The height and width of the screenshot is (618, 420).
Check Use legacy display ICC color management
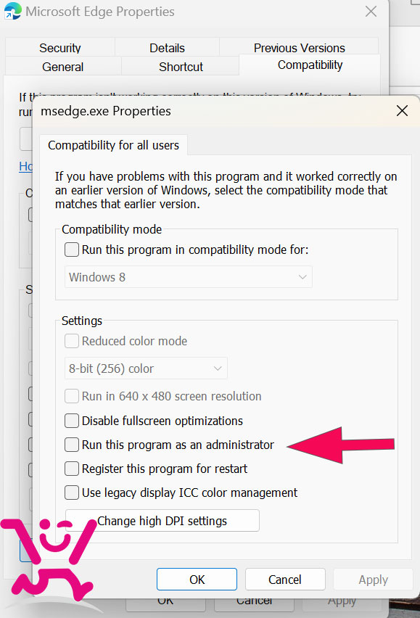pos(71,493)
